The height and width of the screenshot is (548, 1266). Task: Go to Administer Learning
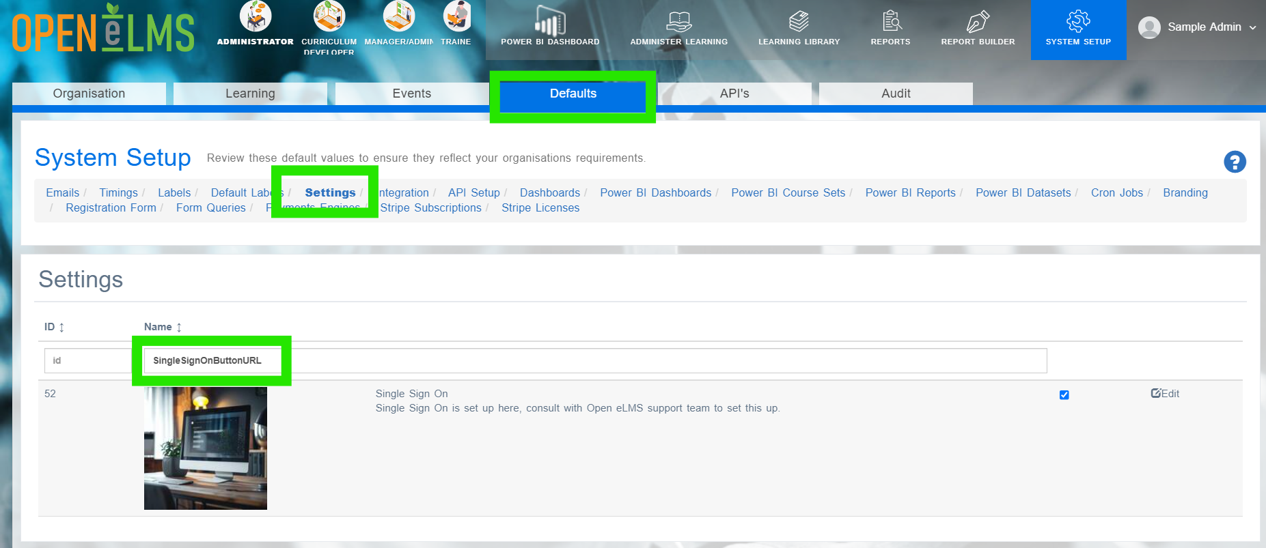(x=679, y=27)
